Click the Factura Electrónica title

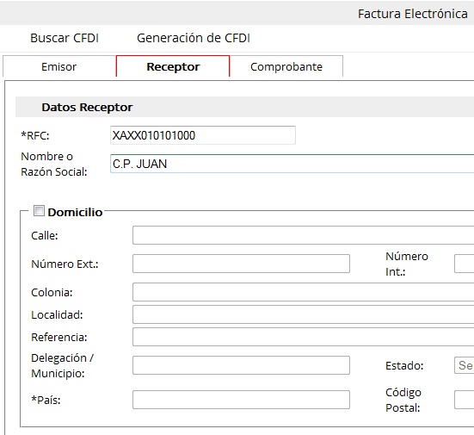(x=413, y=14)
